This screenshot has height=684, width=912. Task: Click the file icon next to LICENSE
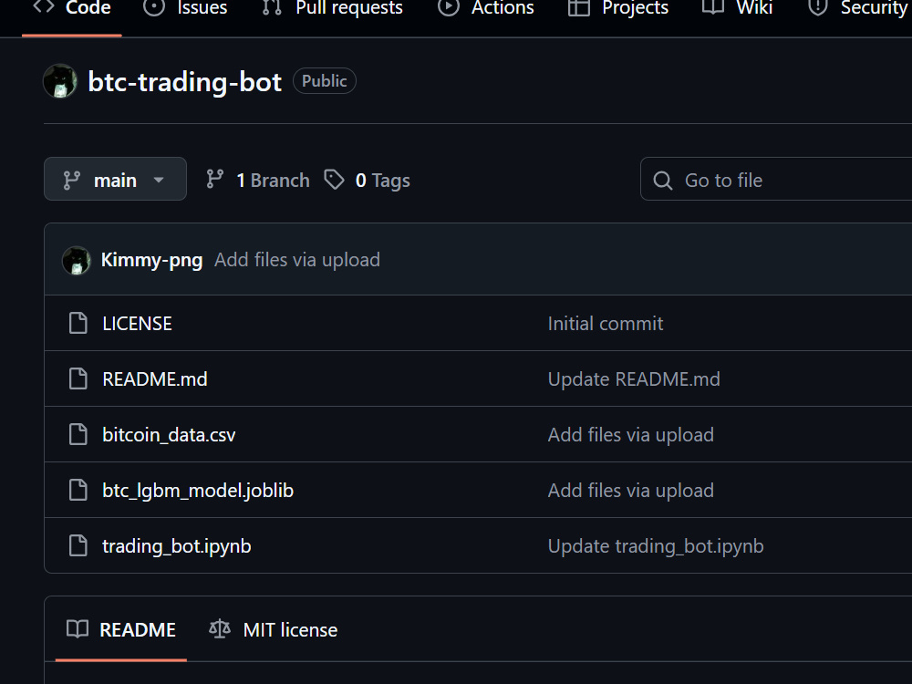click(78, 323)
